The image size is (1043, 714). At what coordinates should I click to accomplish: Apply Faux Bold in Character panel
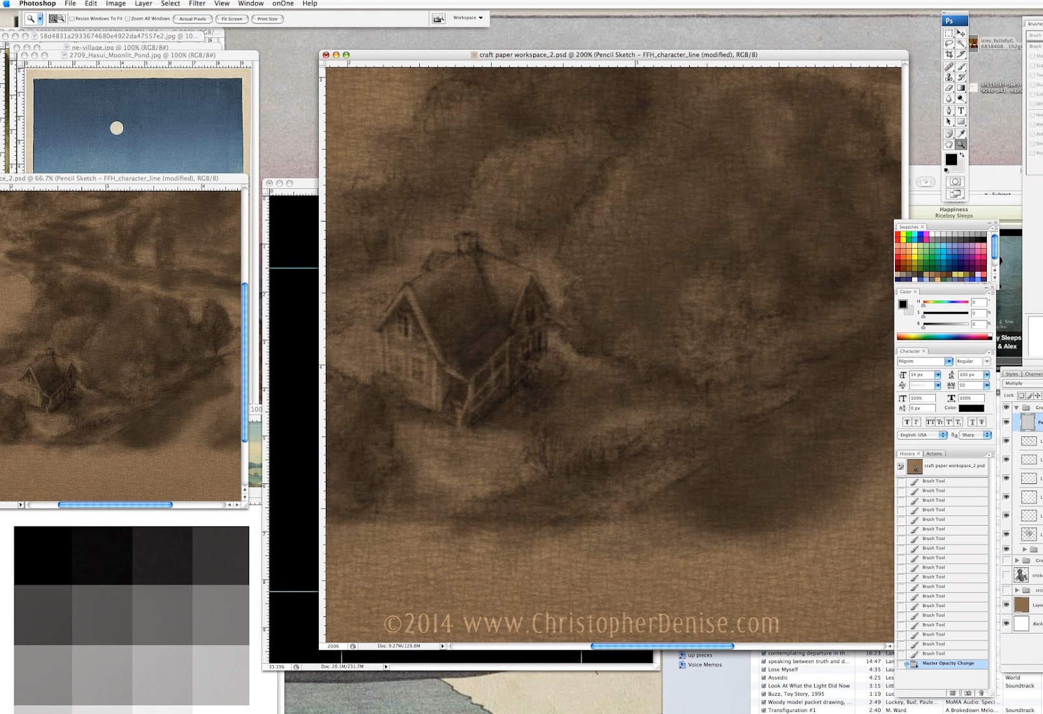pos(907,422)
